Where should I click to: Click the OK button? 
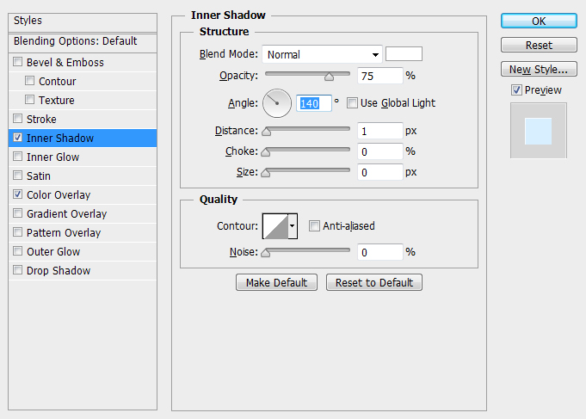tap(538, 21)
